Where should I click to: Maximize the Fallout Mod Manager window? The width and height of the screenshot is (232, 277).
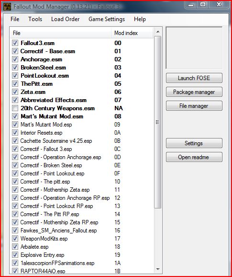click(x=203, y=5)
